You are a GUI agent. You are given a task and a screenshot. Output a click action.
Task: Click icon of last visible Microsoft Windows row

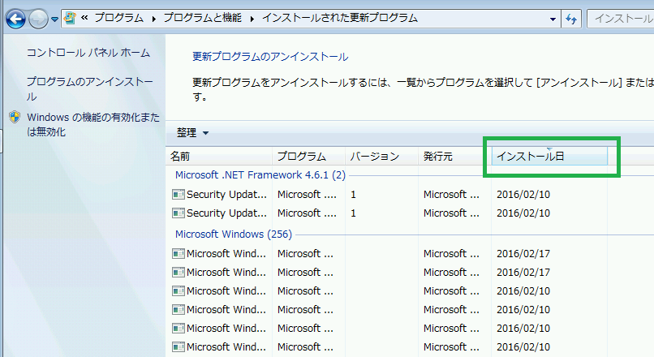point(179,347)
